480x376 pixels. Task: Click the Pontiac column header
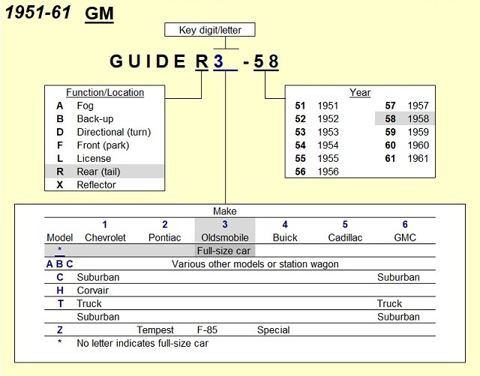coord(165,237)
